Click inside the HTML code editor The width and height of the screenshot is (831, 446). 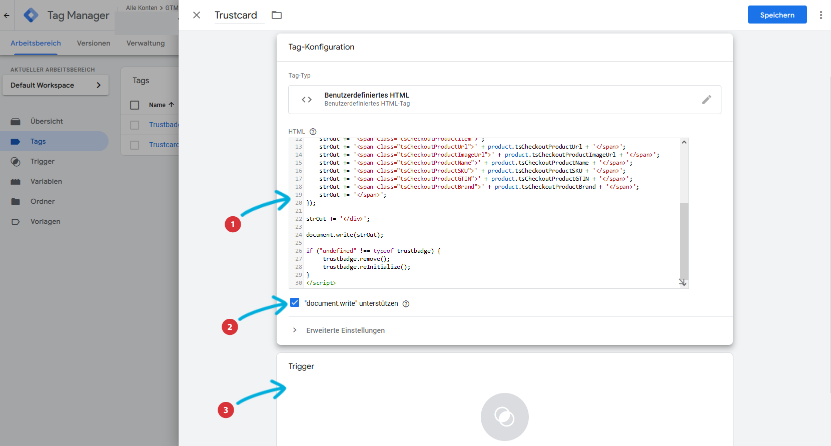(x=488, y=213)
